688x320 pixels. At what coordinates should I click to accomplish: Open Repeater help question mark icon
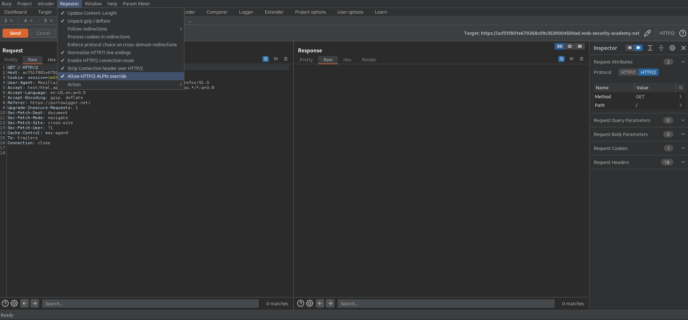pyautogui.click(x=683, y=33)
